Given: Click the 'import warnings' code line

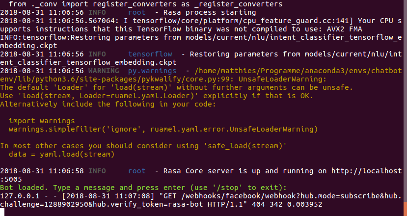Looking at the screenshot, I should [x=42, y=121].
